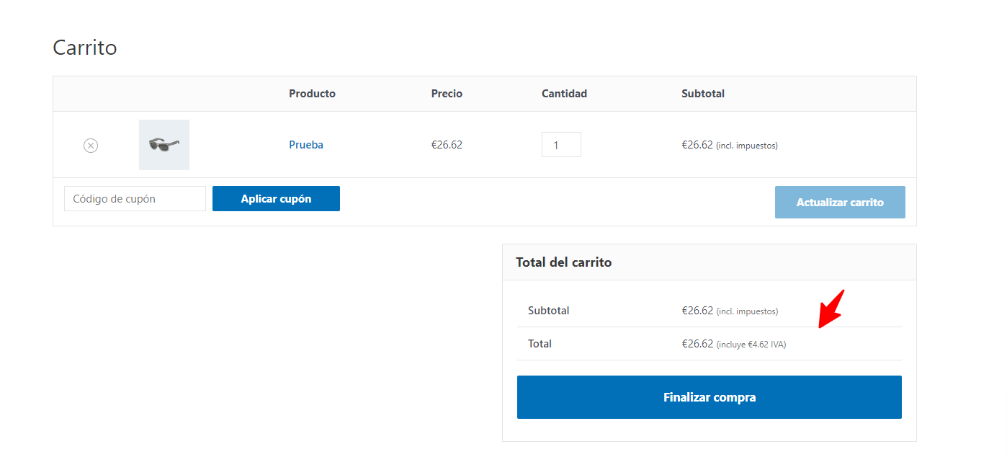This screenshot has width=1007, height=470.
Task: Click the €26.62 value in the Precio column
Action: point(447,145)
